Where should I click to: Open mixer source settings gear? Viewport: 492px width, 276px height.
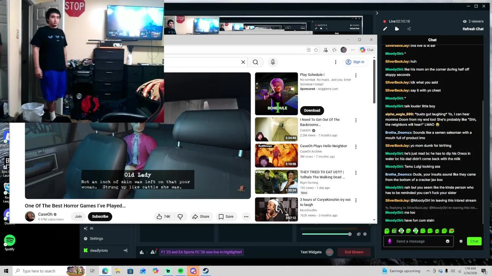pyautogui.click(x=365, y=234)
